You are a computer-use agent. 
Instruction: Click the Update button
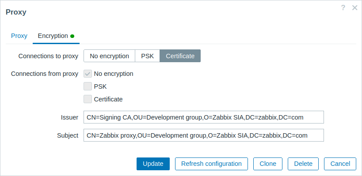point(153,164)
